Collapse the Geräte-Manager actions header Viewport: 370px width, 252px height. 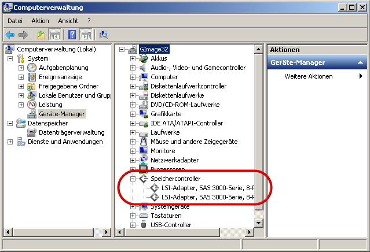361,62
